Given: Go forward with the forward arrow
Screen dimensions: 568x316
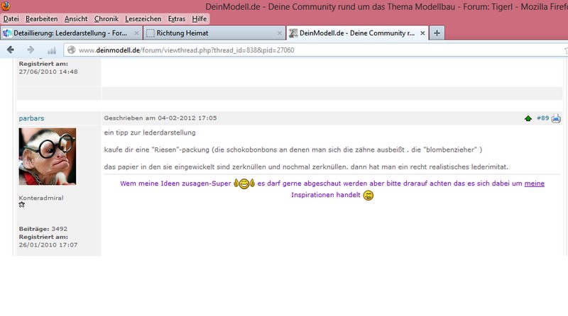Looking at the screenshot, I should pyautogui.click(x=31, y=50).
